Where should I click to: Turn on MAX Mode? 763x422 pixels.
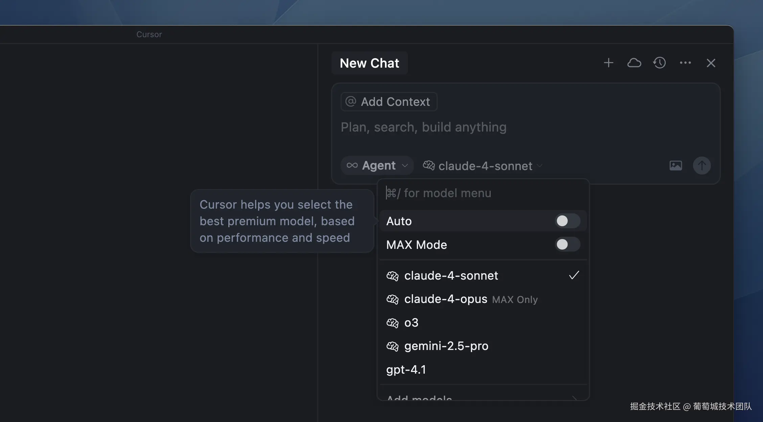tap(567, 244)
